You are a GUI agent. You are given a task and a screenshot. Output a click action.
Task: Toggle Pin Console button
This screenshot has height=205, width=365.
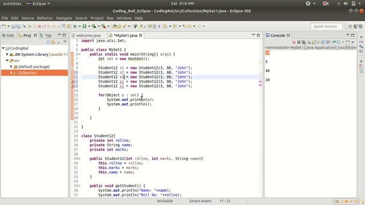tap(334, 42)
